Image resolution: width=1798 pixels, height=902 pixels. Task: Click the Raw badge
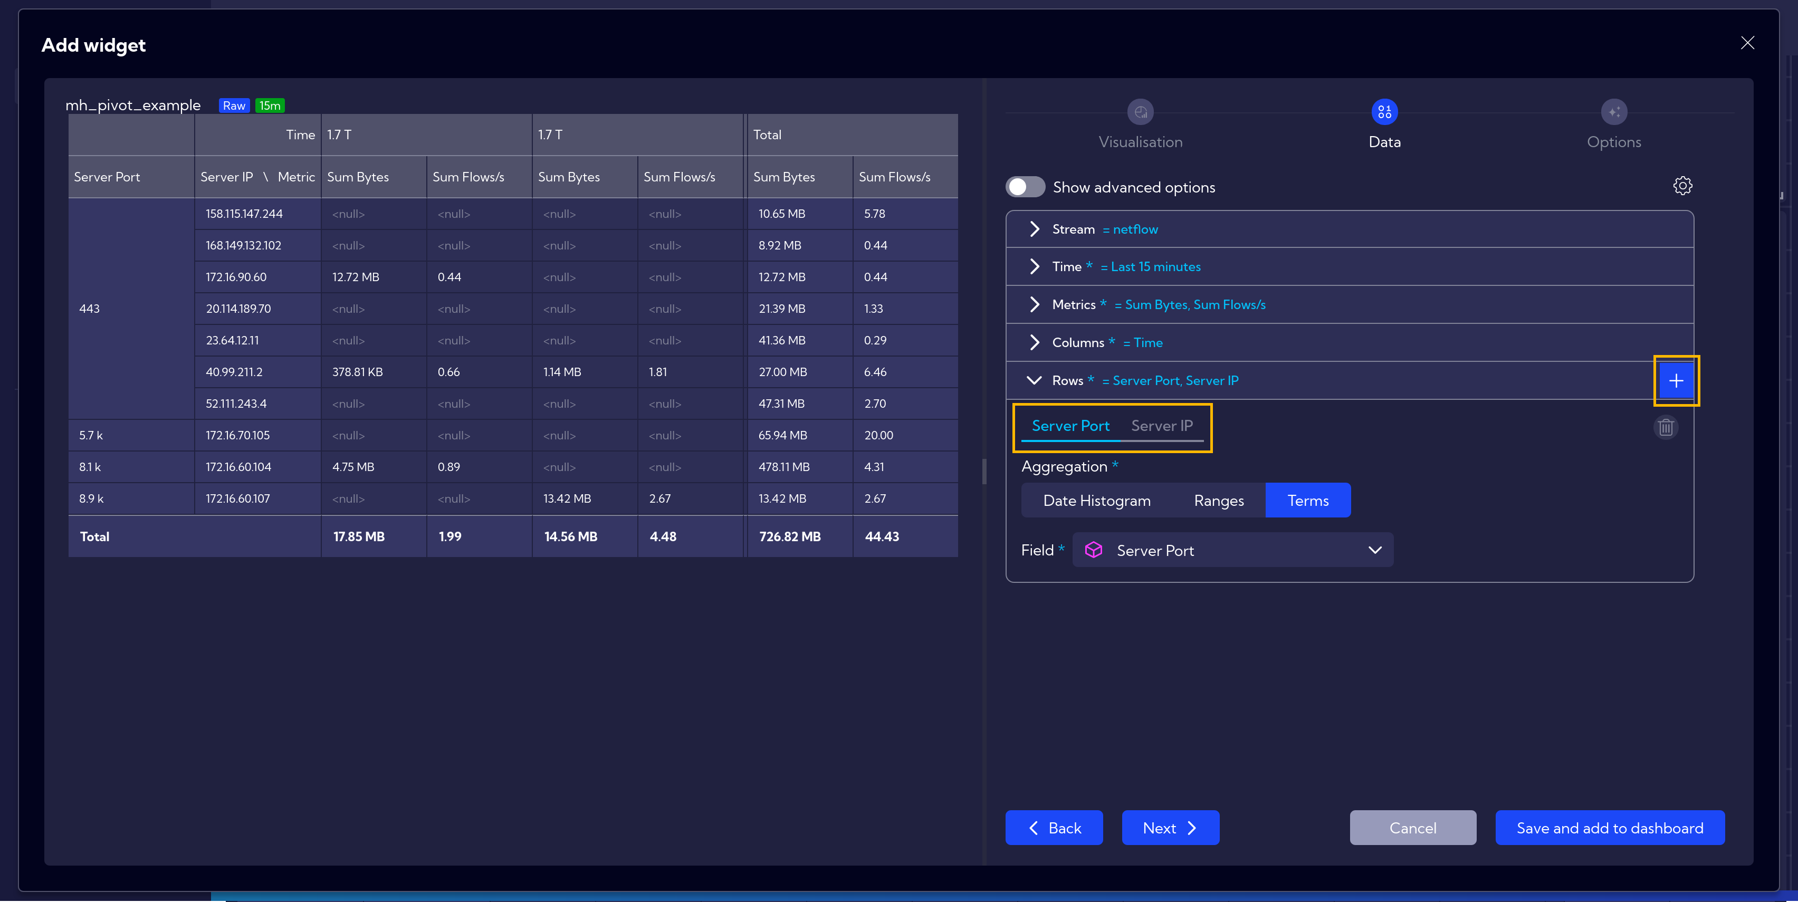[x=234, y=105]
